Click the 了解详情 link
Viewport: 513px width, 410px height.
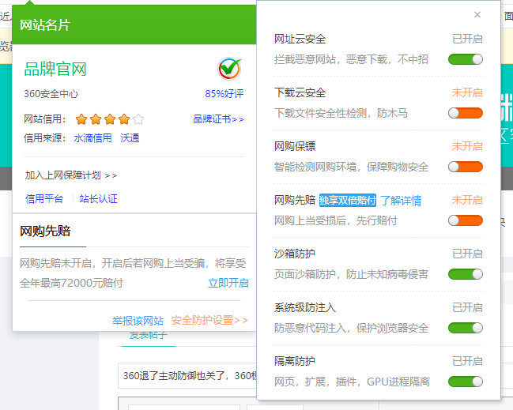(401, 201)
